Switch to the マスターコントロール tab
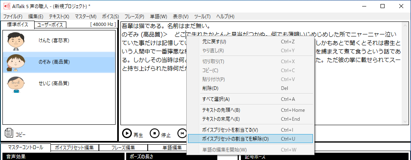This screenshot has width=411, height=160. [x=26, y=147]
